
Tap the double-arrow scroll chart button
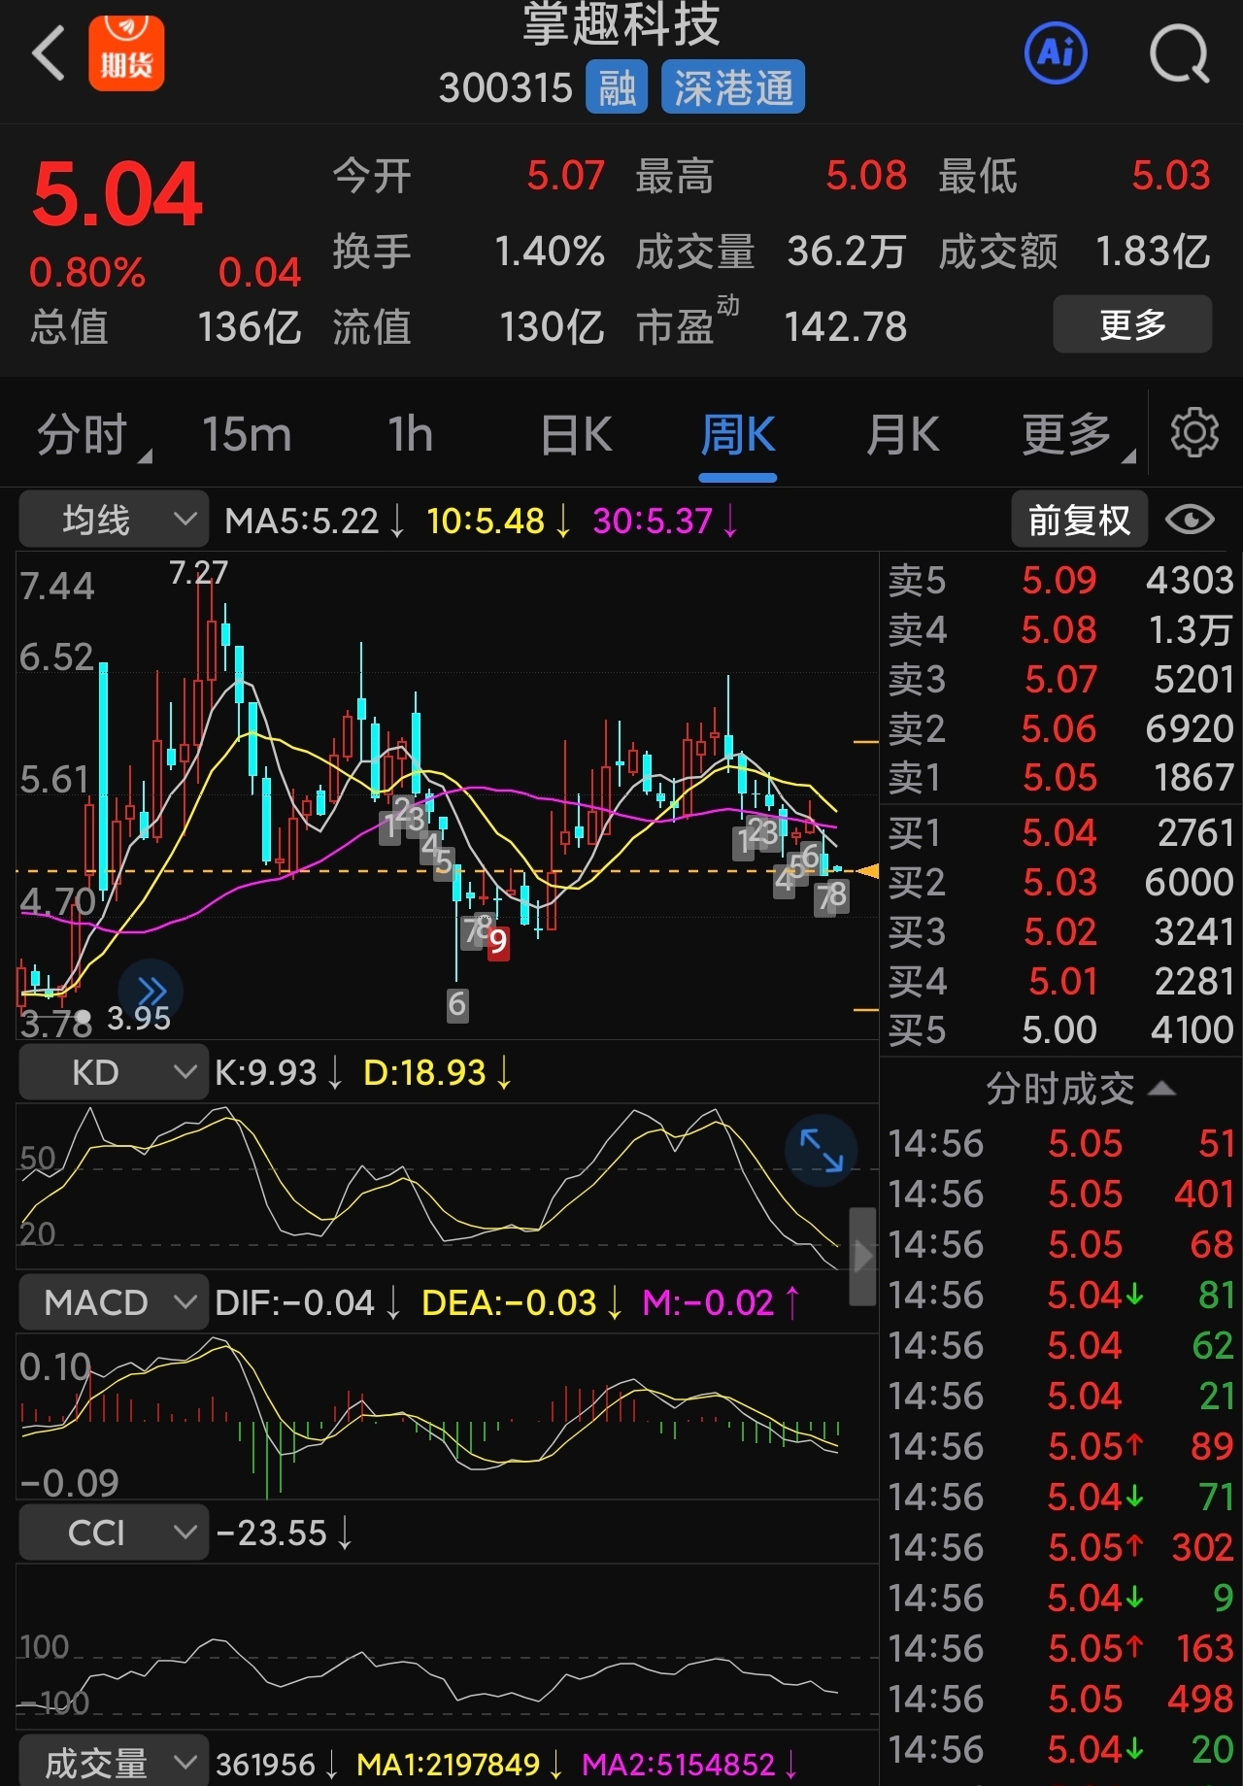click(x=151, y=992)
